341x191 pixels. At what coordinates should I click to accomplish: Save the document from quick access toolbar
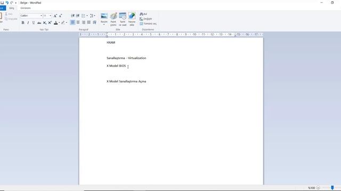tap(2, 3)
